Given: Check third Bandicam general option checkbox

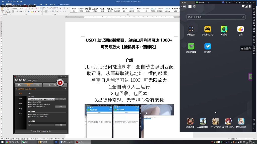Looking at the screenshot, I should 29,107.
